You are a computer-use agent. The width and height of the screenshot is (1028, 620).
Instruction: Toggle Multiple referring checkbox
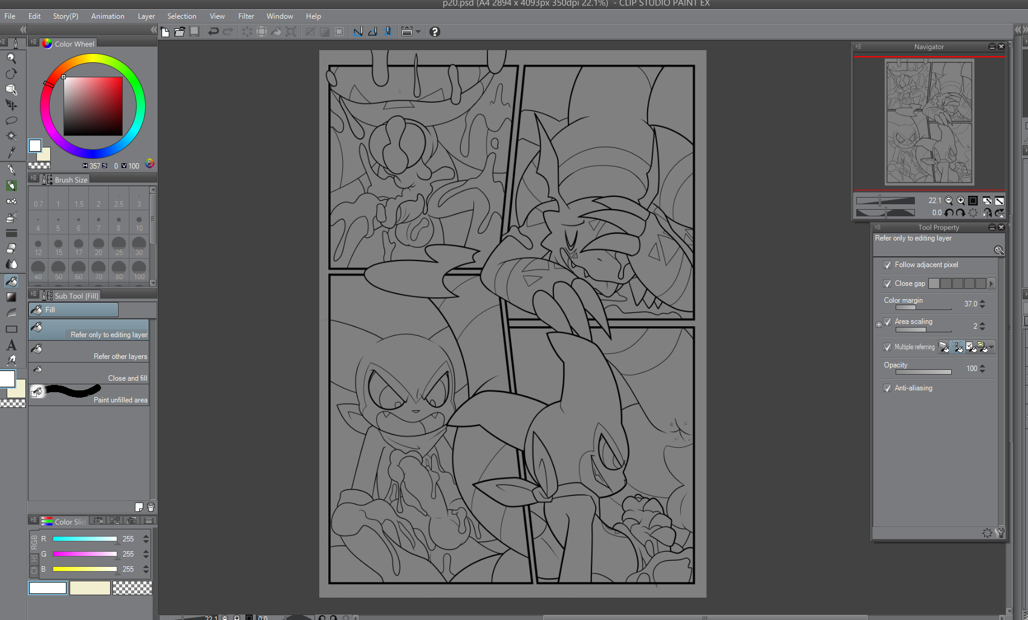pos(887,347)
